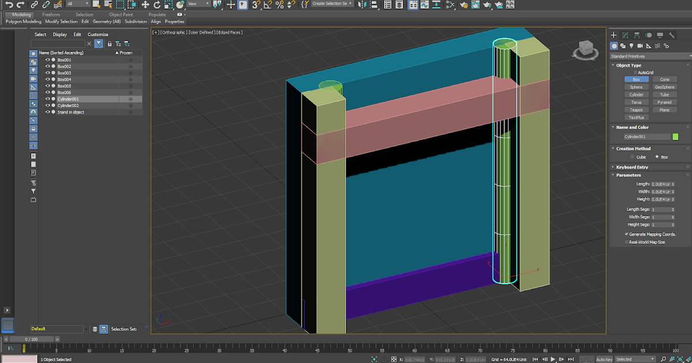The image size is (692, 363).
Task: Toggle Angle Snap in the main toolbar
Action: pos(268,5)
